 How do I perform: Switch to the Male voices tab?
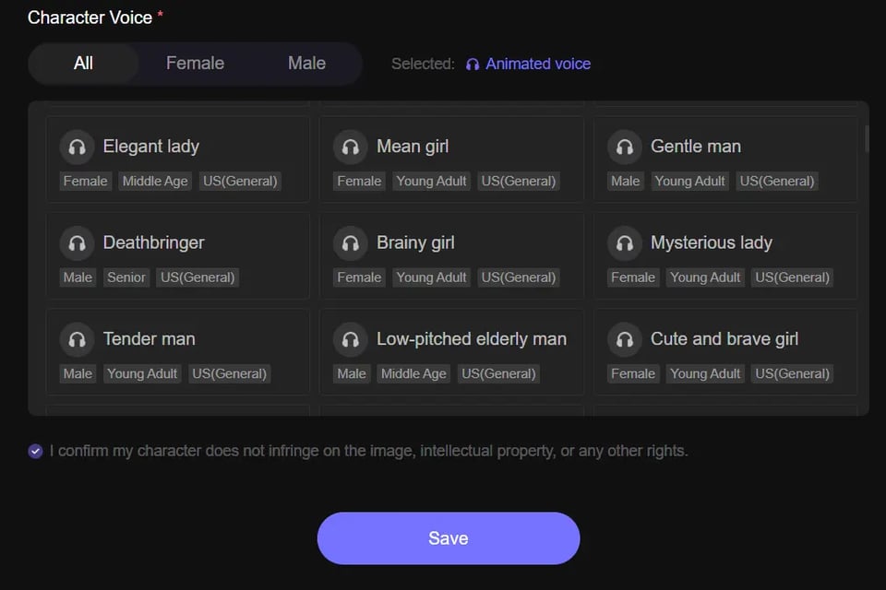pos(305,63)
